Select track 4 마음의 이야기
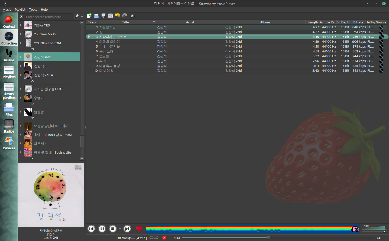The height and width of the screenshot is (241, 389). tap(237, 41)
